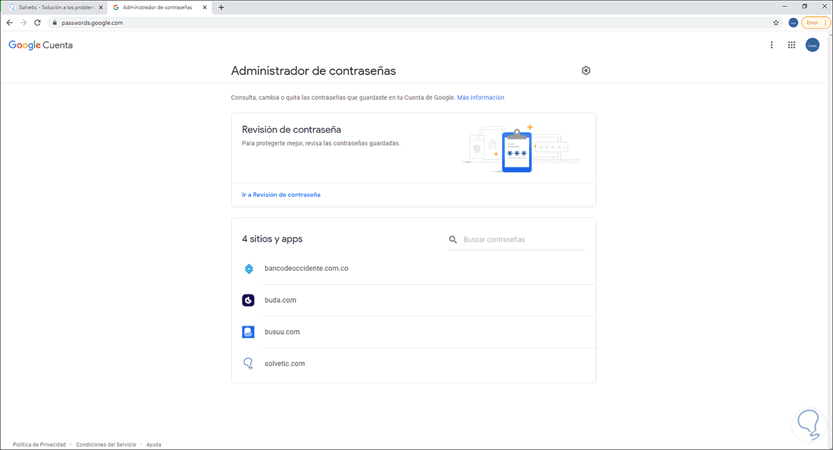Click the Buscar contraseñas search field
The width and height of the screenshot is (833, 450).
pos(522,240)
